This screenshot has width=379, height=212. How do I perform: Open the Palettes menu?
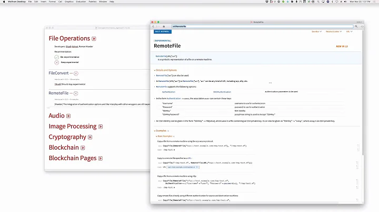point(93,2)
